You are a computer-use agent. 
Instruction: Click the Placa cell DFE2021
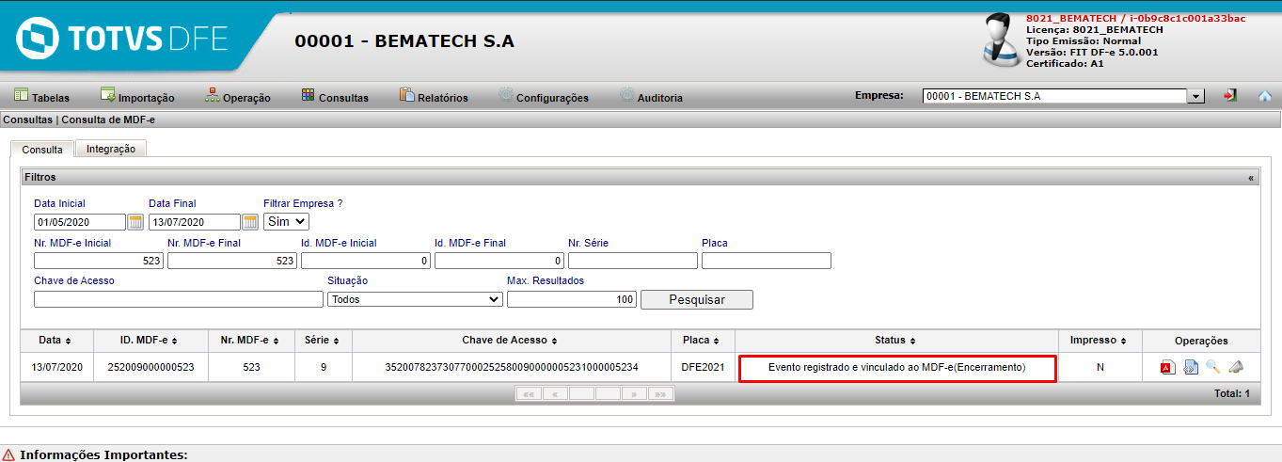pyautogui.click(x=703, y=367)
